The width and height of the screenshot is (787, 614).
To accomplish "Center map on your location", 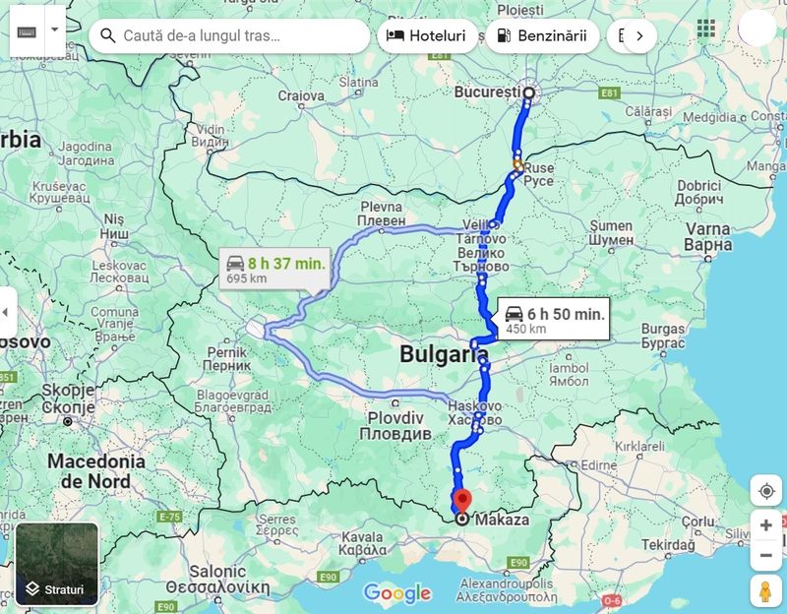I will coord(766,490).
